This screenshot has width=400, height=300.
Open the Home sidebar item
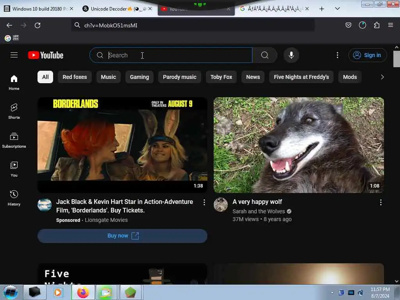pyautogui.click(x=14, y=82)
